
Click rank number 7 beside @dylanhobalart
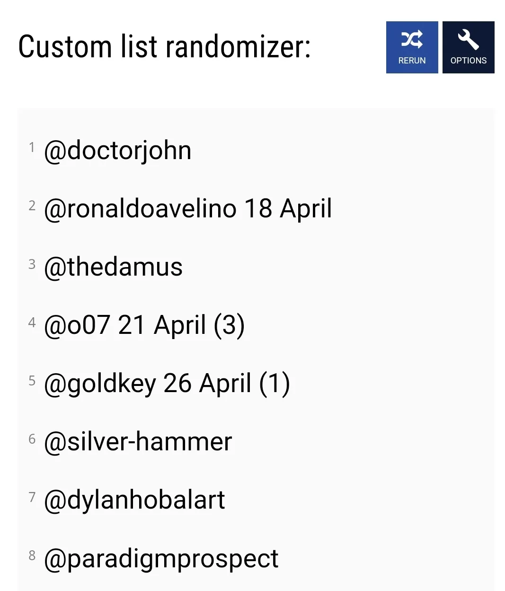(32, 497)
